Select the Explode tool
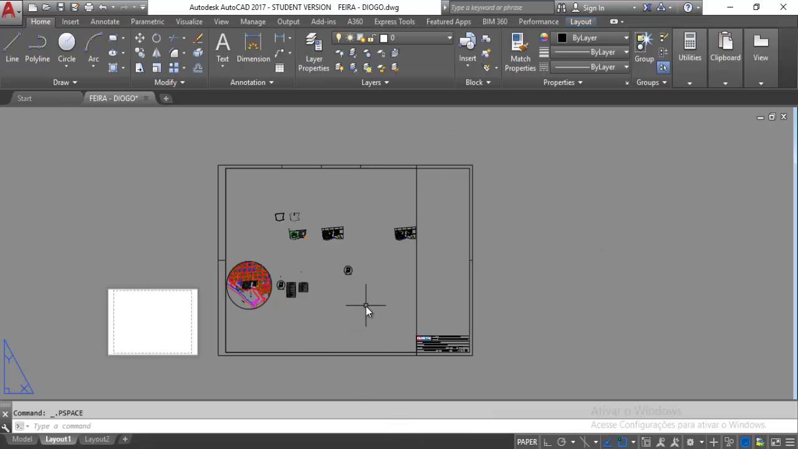 198,53
